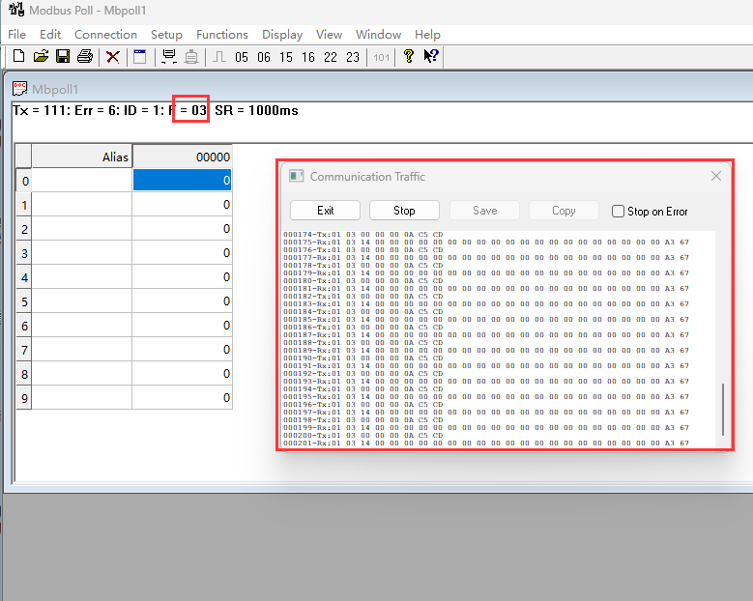This screenshot has width=753, height=601.
Task: Click the red X delete icon
Action: (113, 57)
